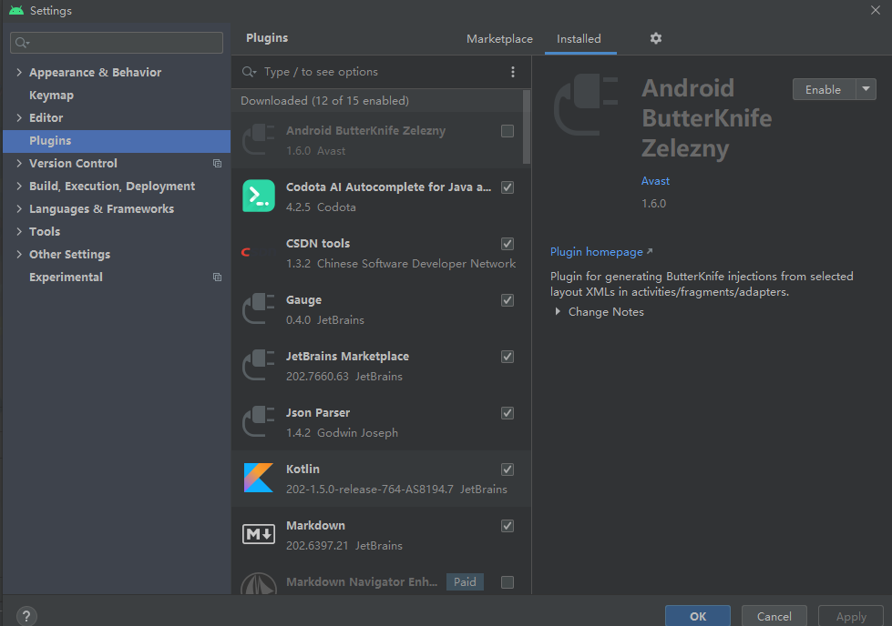
Task: Switch to the Installed tab
Action: 579,38
